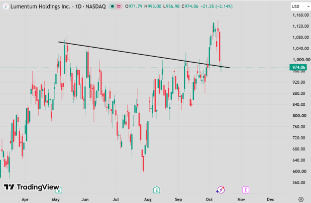Click the Oct time axis label
Screen dimensions: 311x203
[x=209, y=199]
